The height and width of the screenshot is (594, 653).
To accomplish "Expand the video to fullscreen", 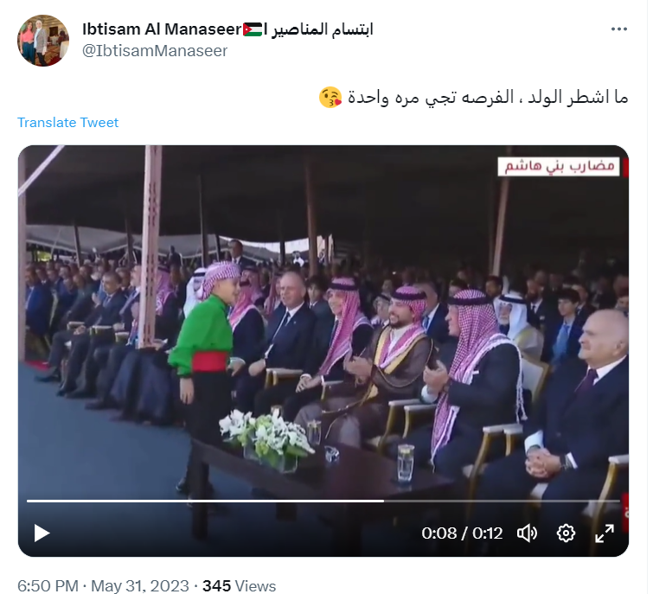I will coord(605,533).
